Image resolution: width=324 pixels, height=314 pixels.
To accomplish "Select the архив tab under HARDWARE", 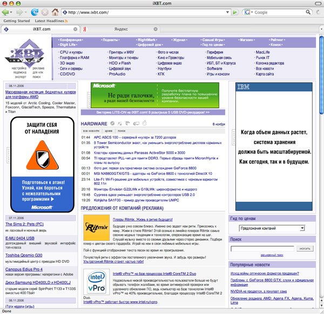I will [109, 131].
